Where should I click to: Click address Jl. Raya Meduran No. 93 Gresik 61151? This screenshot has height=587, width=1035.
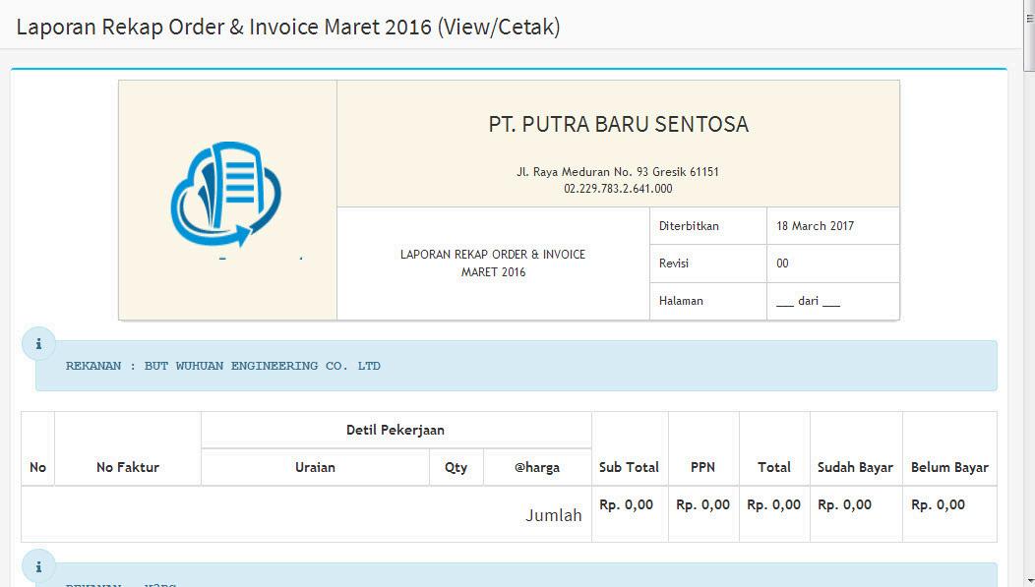tap(618, 171)
